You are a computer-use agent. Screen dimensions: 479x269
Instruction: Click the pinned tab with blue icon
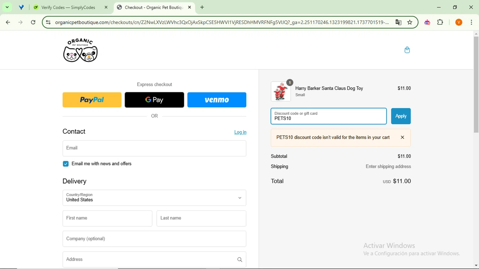pos(21,7)
